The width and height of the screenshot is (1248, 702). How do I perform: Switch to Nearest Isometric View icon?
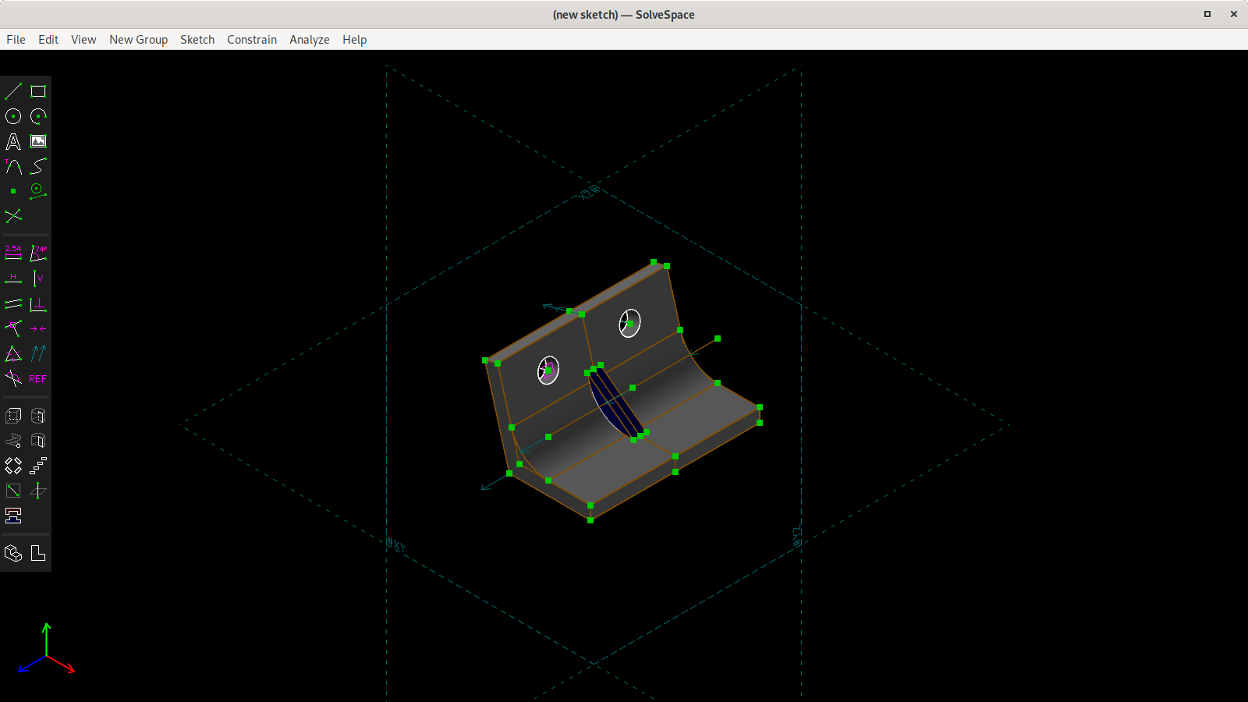point(13,553)
